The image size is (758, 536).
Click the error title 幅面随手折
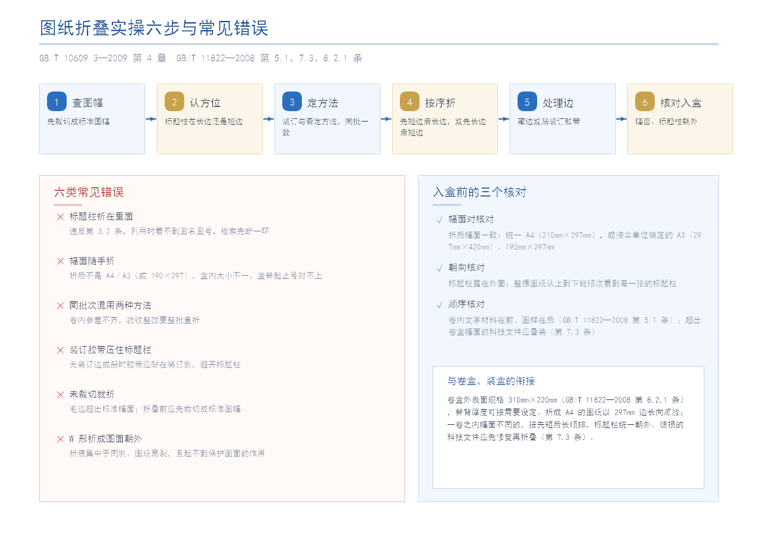(92, 261)
